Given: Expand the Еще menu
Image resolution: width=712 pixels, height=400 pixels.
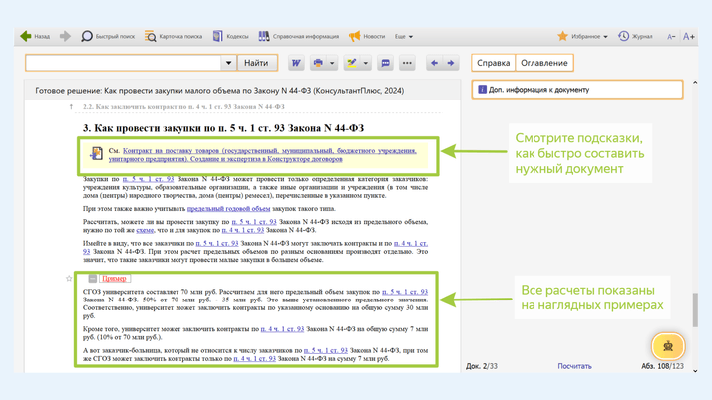Looking at the screenshot, I should coord(403,36).
